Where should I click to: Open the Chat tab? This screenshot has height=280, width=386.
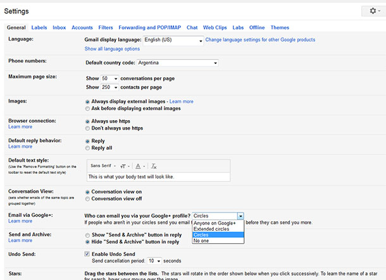tap(192, 28)
